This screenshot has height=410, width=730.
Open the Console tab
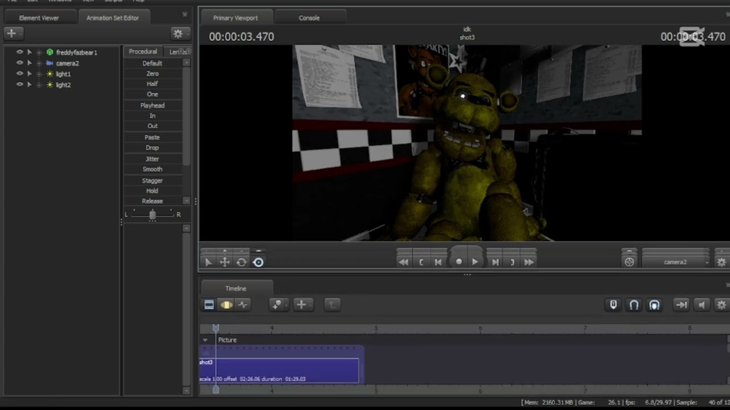(x=309, y=18)
